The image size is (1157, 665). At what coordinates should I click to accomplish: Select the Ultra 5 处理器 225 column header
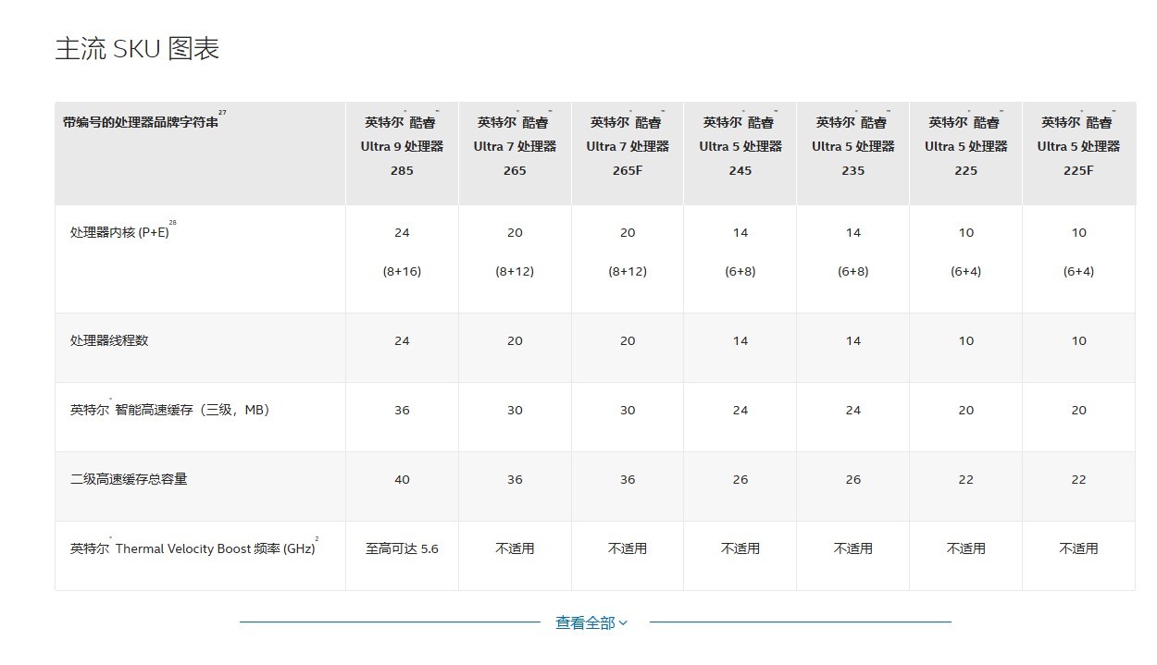pos(966,154)
